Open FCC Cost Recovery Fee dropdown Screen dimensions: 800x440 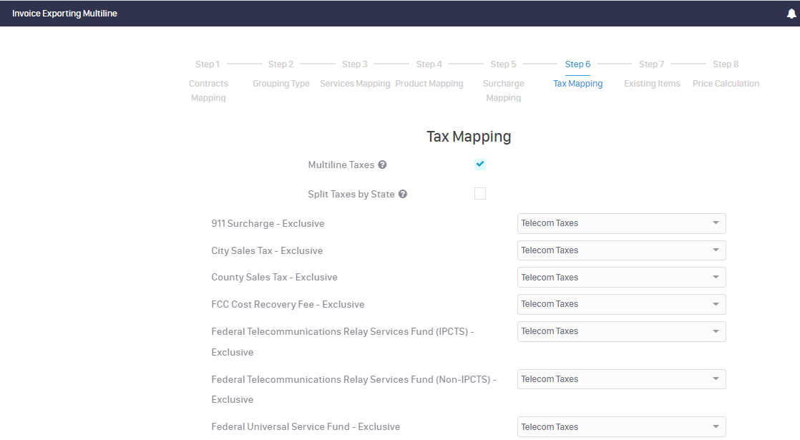[x=621, y=304]
